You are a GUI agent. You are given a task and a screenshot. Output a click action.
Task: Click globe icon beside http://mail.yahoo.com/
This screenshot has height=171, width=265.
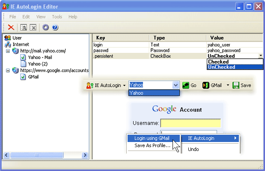tap(15, 51)
